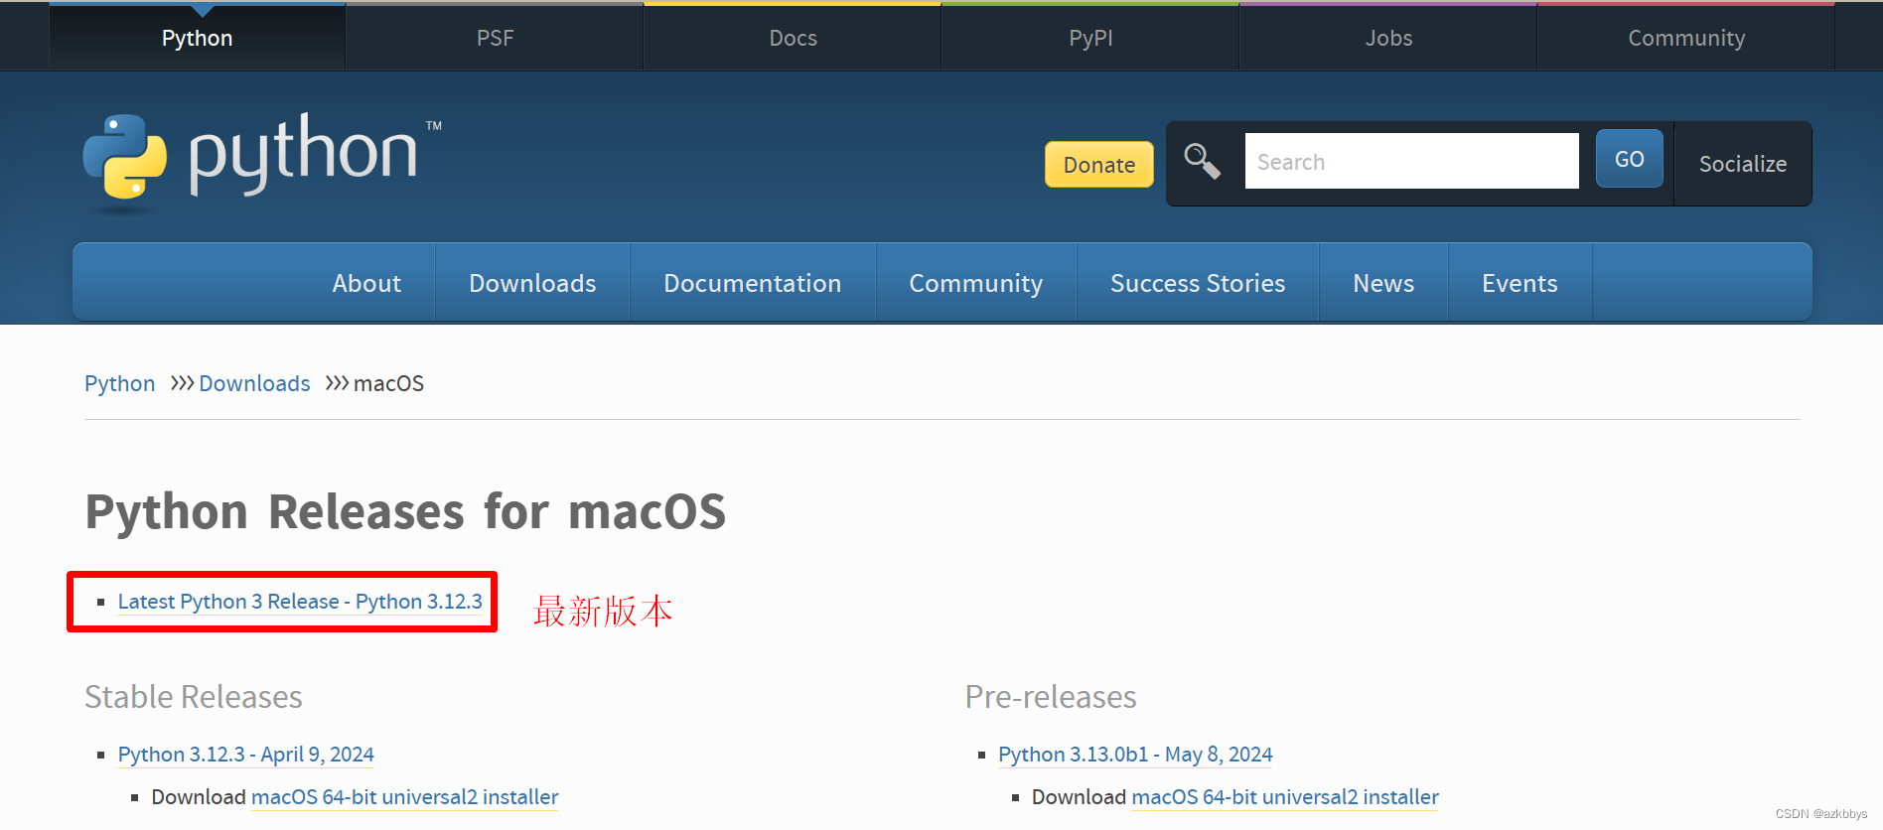Click the Stable Releases heading
The width and height of the screenshot is (1883, 830).
(x=194, y=697)
